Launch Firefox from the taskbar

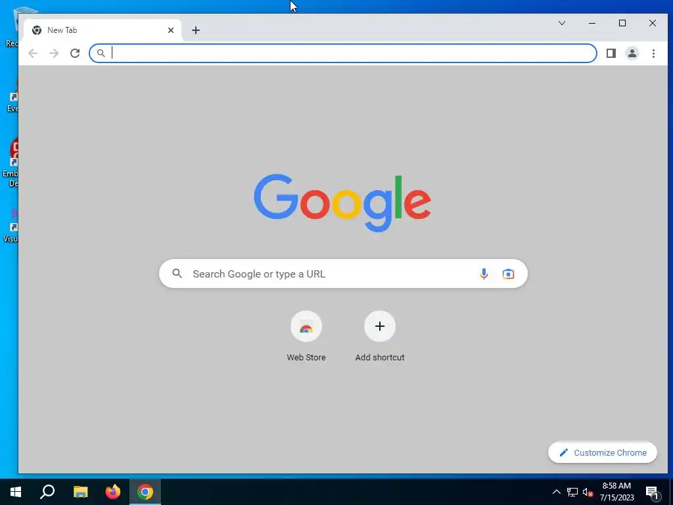pos(113,492)
